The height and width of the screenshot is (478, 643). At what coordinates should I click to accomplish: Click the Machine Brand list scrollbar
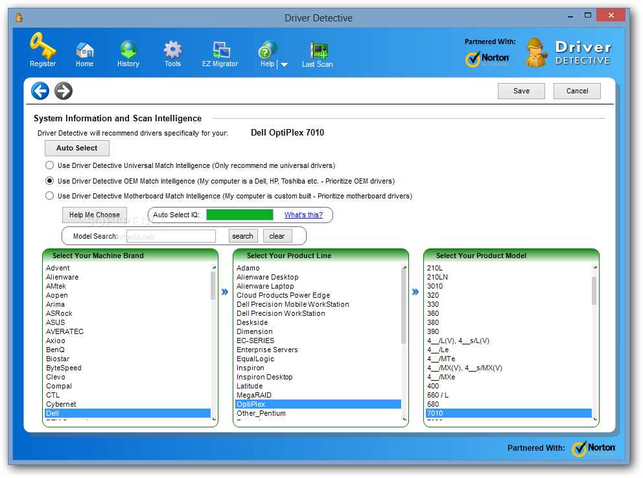tap(213, 285)
